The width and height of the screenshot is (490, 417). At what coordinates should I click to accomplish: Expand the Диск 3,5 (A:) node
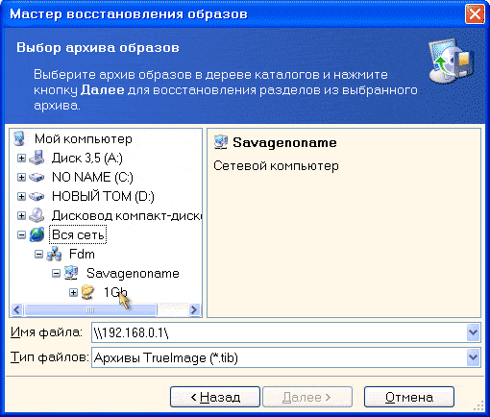(21, 158)
